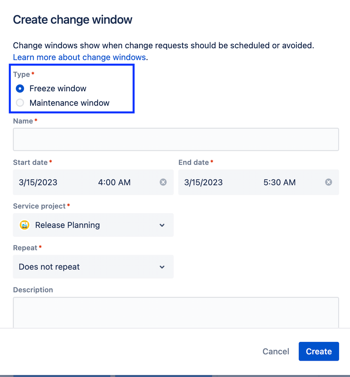Click the Create button
The image size is (350, 377).
point(319,351)
